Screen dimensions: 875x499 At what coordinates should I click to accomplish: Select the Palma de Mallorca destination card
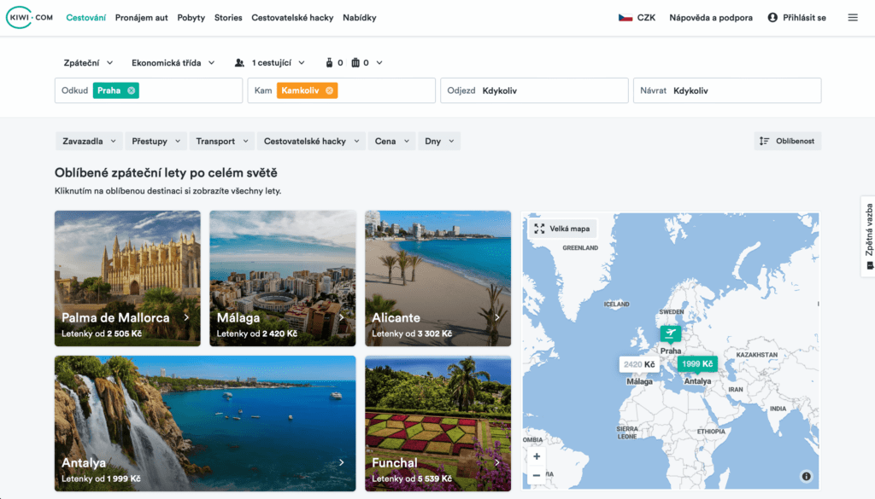coord(127,278)
